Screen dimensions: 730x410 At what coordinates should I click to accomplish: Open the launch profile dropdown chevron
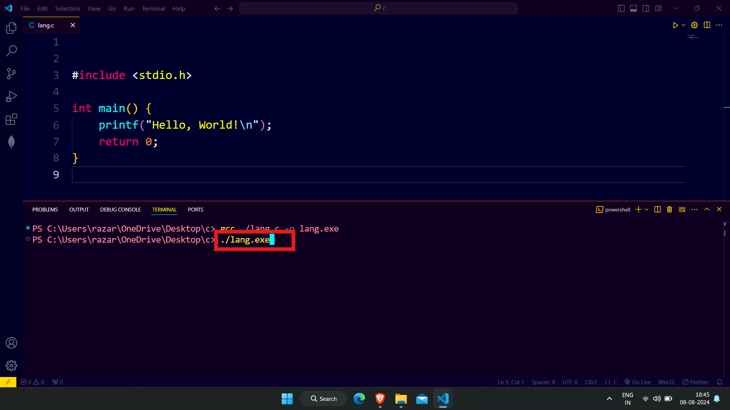pyautogui.click(x=646, y=210)
